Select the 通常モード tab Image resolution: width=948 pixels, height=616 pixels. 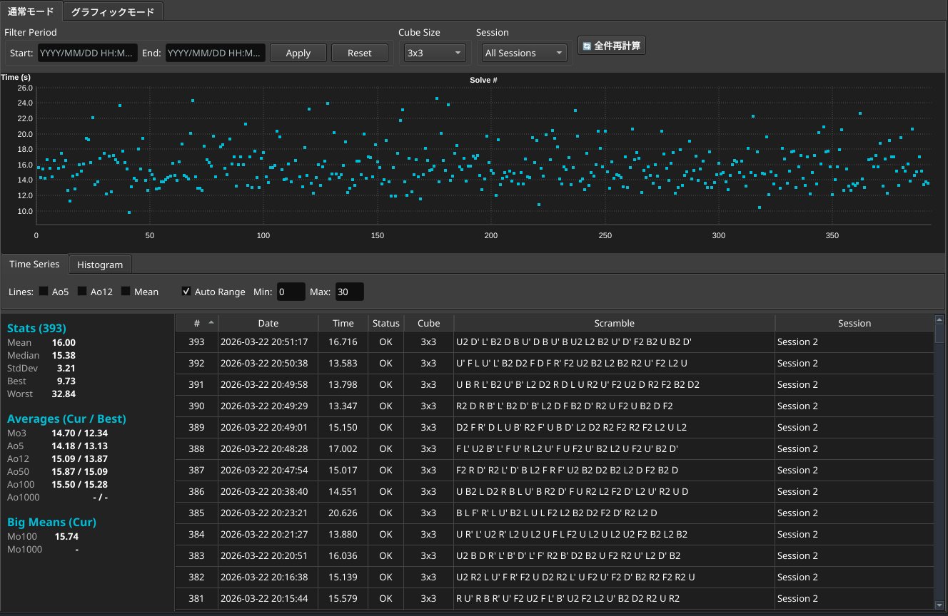pyautogui.click(x=31, y=11)
